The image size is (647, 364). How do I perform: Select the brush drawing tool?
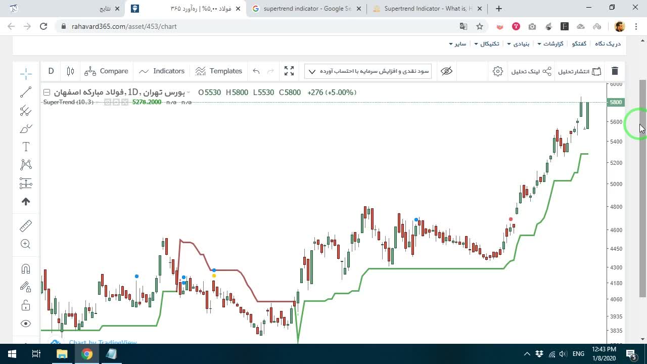pyautogui.click(x=26, y=128)
